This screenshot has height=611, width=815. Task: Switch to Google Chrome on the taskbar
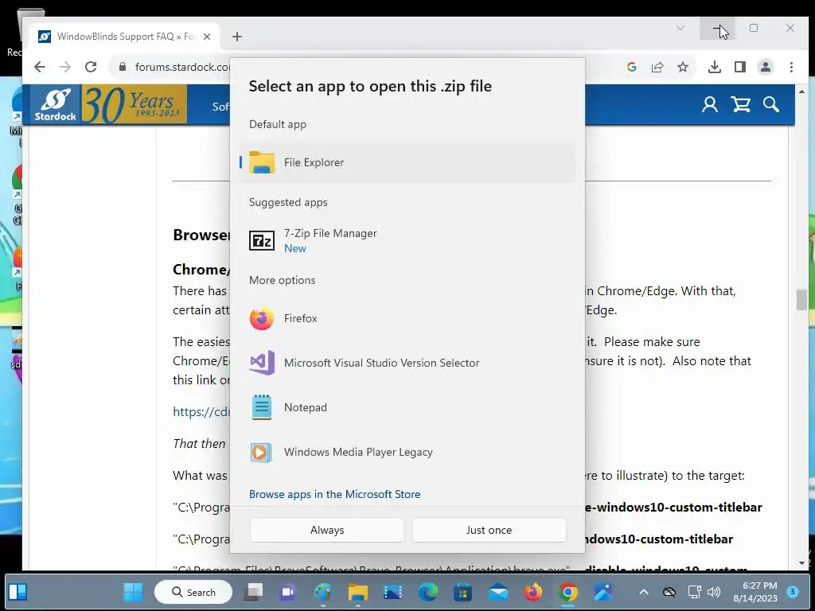click(x=568, y=592)
